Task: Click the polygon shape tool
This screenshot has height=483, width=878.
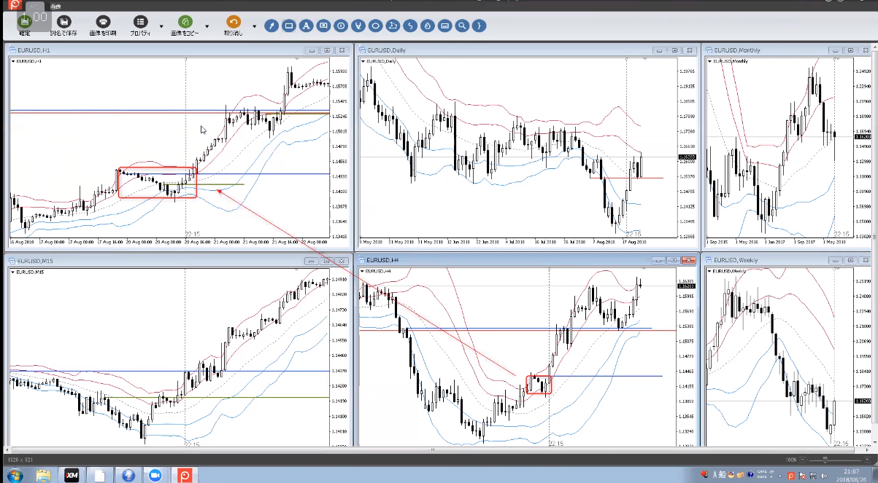Action: coord(393,26)
